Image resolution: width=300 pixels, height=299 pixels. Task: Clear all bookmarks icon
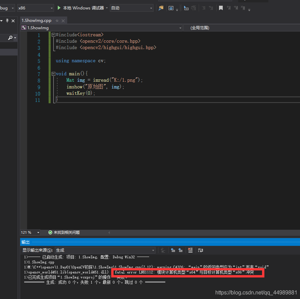click(x=243, y=8)
